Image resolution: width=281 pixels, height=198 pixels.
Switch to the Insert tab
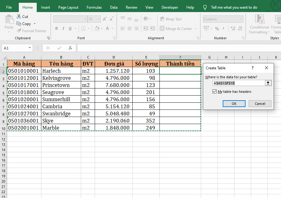[x=45, y=7]
